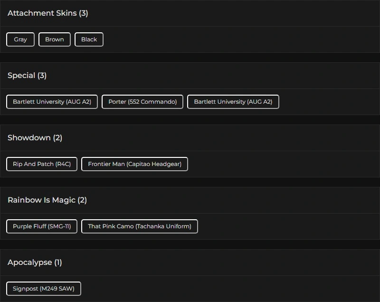Select That Pink Camo (Tachanka Uniform)
This screenshot has height=302, width=380.
pyautogui.click(x=140, y=226)
